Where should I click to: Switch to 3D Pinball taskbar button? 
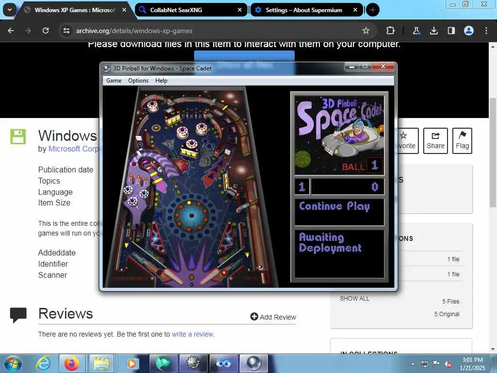pyautogui.click(x=253, y=363)
